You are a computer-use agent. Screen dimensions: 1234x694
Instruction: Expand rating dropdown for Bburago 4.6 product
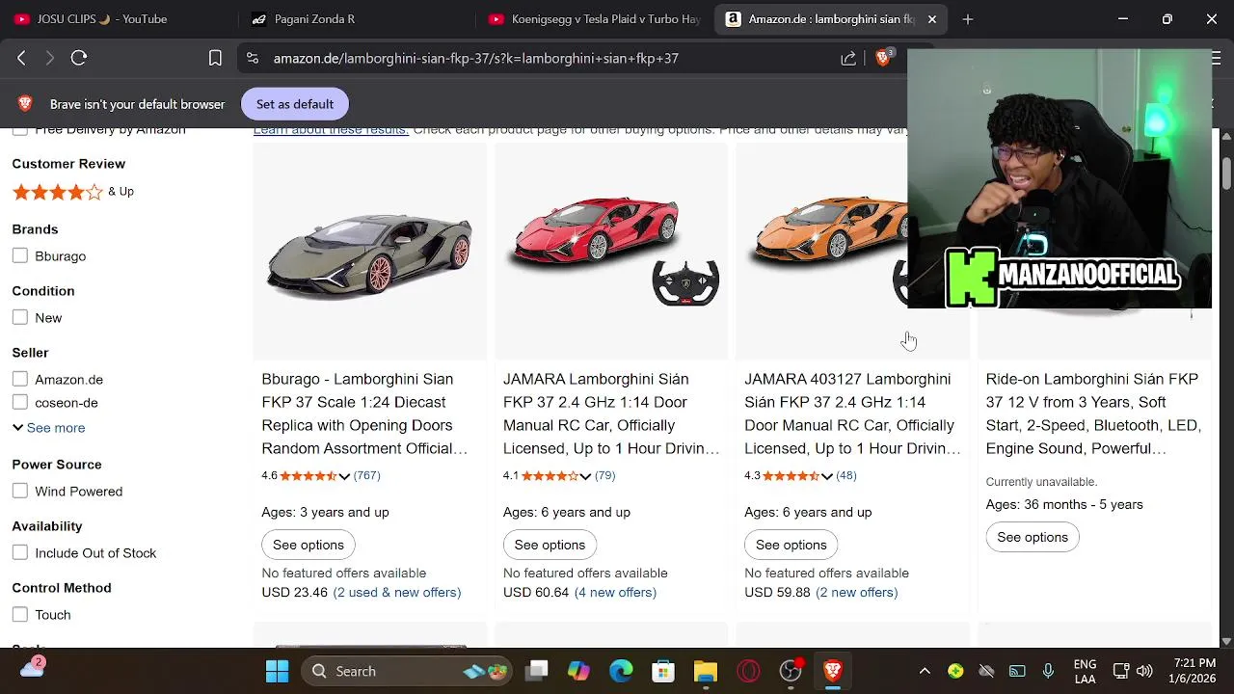[x=343, y=476]
